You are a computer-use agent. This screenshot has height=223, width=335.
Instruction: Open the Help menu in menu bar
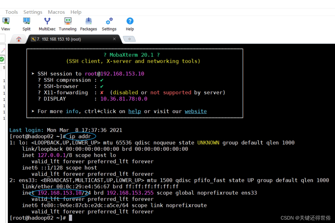coord(76,12)
